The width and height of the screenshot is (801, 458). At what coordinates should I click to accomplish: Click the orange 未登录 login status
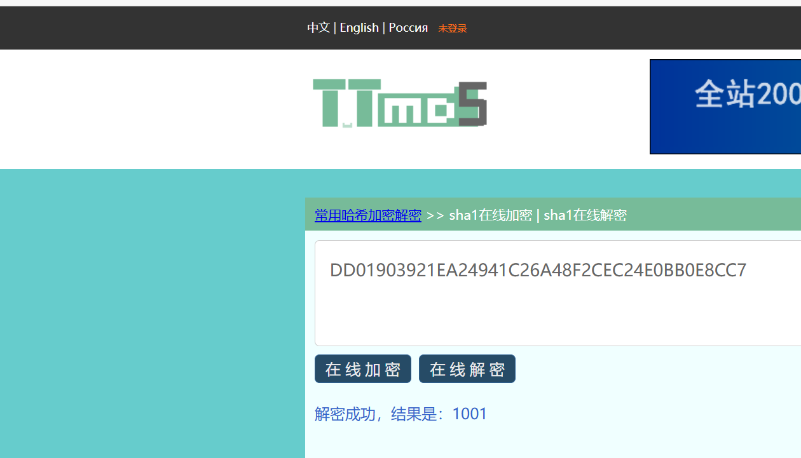click(x=453, y=29)
